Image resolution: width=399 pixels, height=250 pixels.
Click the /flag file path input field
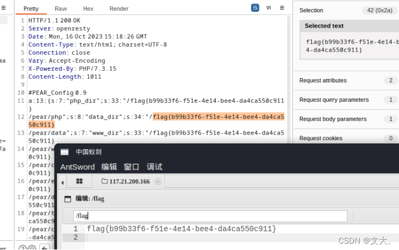pos(210,216)
